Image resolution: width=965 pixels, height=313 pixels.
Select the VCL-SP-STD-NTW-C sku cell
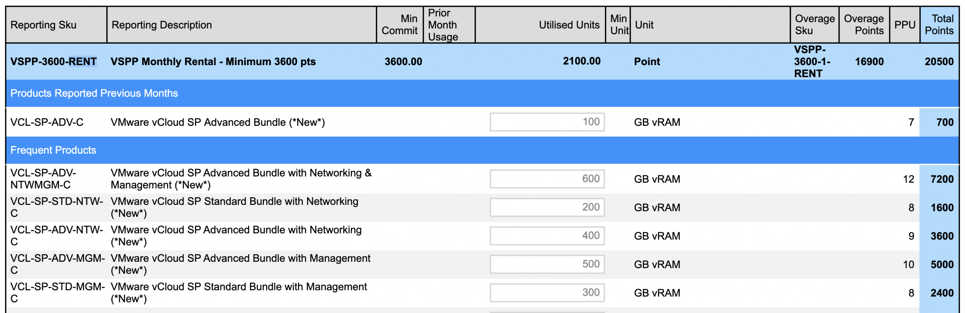[x=57, y=207]
